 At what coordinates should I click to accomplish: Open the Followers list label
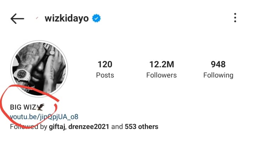pos(161,75)
